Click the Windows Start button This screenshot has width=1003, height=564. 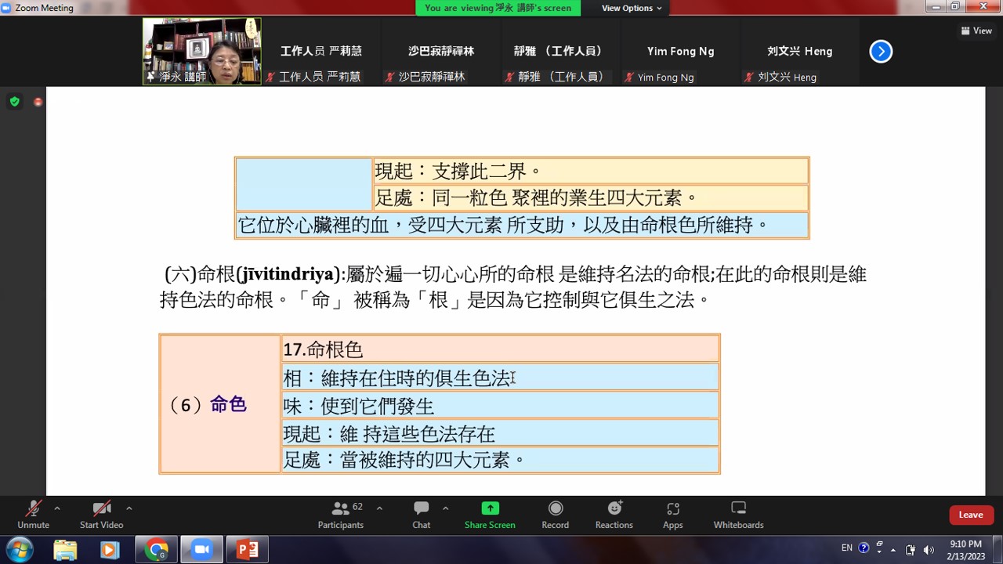coord(19,550)
